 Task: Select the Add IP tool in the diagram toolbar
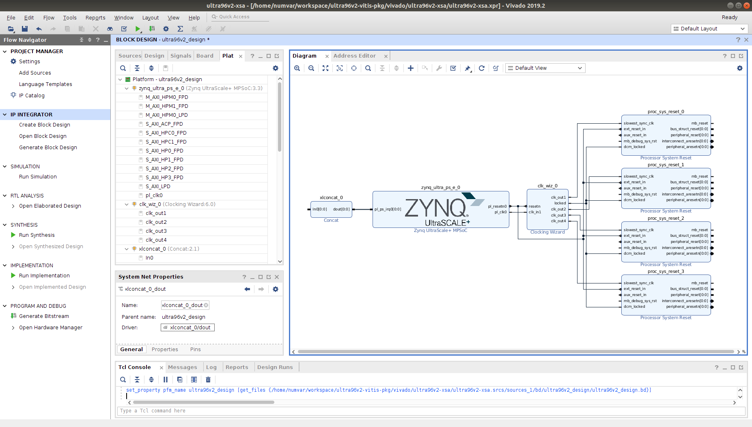point(410,68)
